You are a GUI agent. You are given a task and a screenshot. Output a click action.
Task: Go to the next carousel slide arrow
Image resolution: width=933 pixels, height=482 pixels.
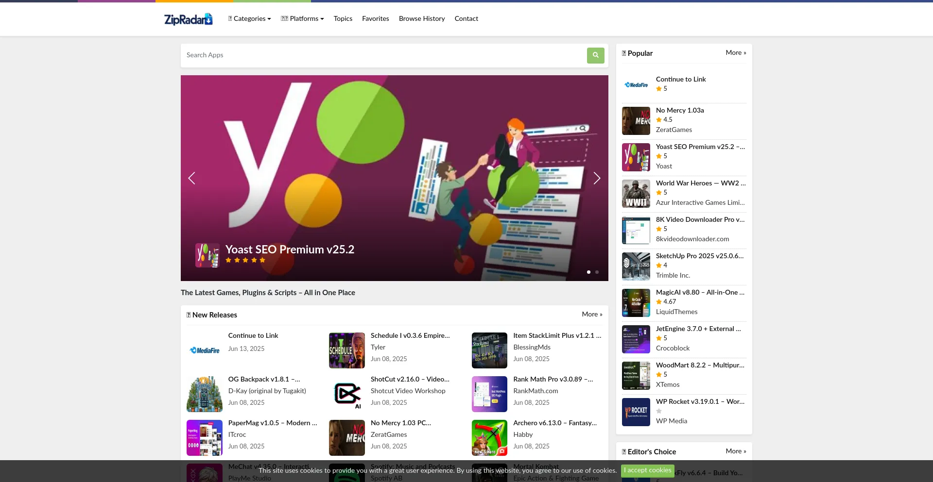point(597,178)
